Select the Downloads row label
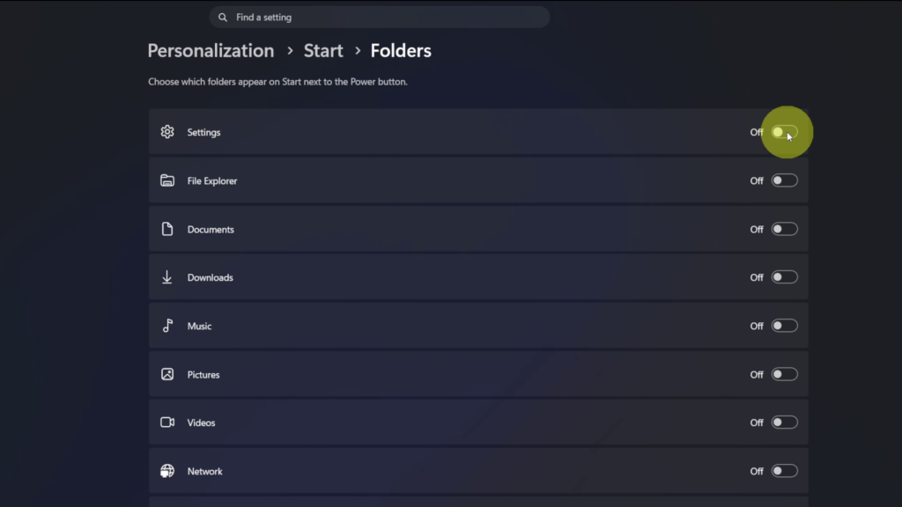This screenshot has height=507, width=902. click(x=210, y=277)
